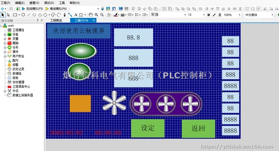Start offline simulation 离线模拟(F6)

tap(56, 9)
